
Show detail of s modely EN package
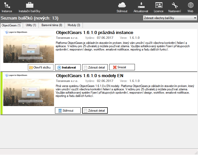(x=95, y=110)
